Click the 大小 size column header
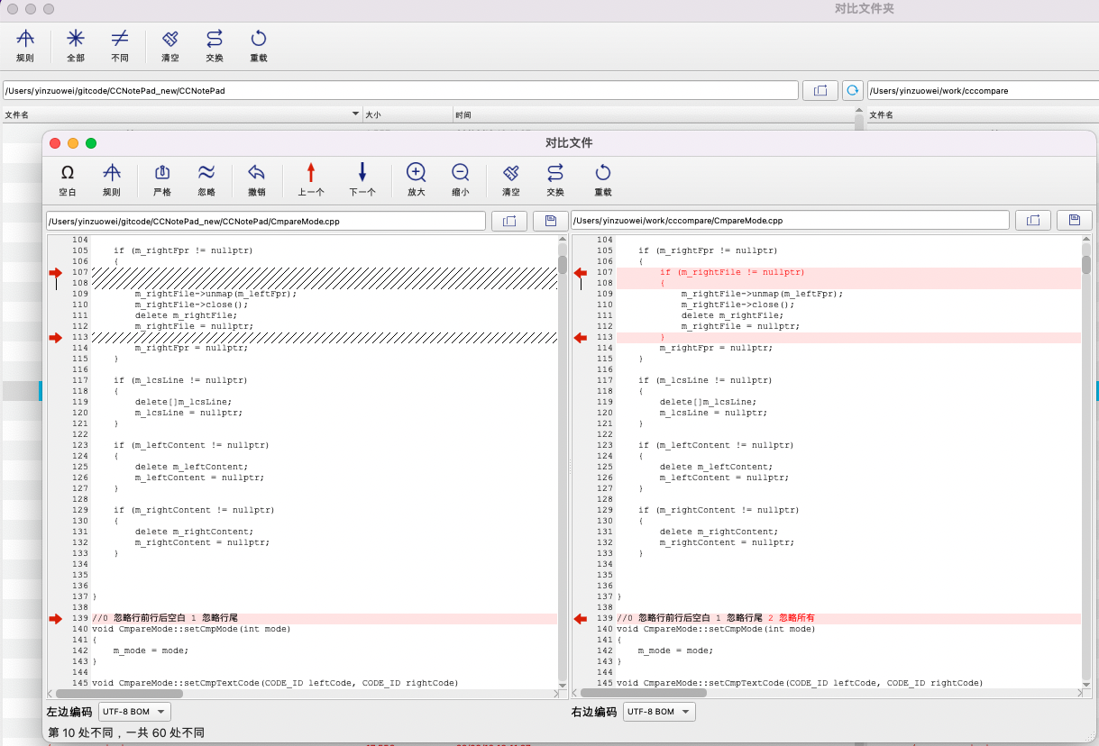 [x=406, y=115]
